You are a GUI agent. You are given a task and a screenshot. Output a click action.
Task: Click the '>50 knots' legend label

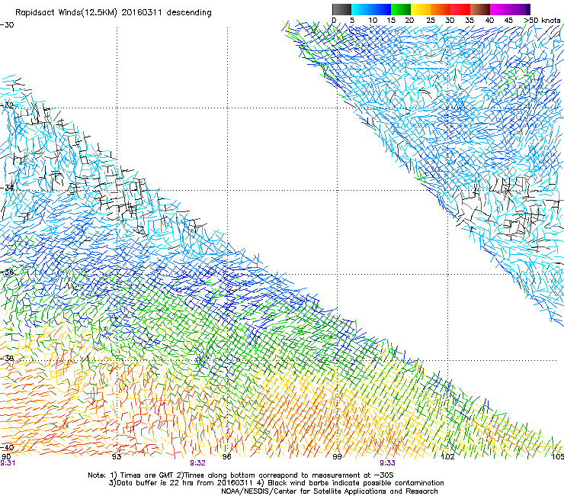(x=542, y=21)
